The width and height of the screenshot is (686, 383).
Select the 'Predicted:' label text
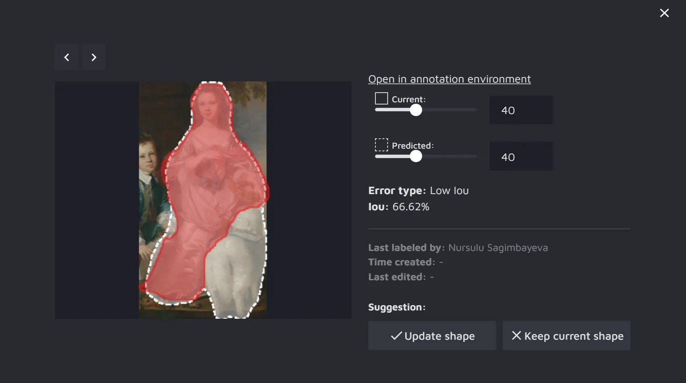pos(413,146)
